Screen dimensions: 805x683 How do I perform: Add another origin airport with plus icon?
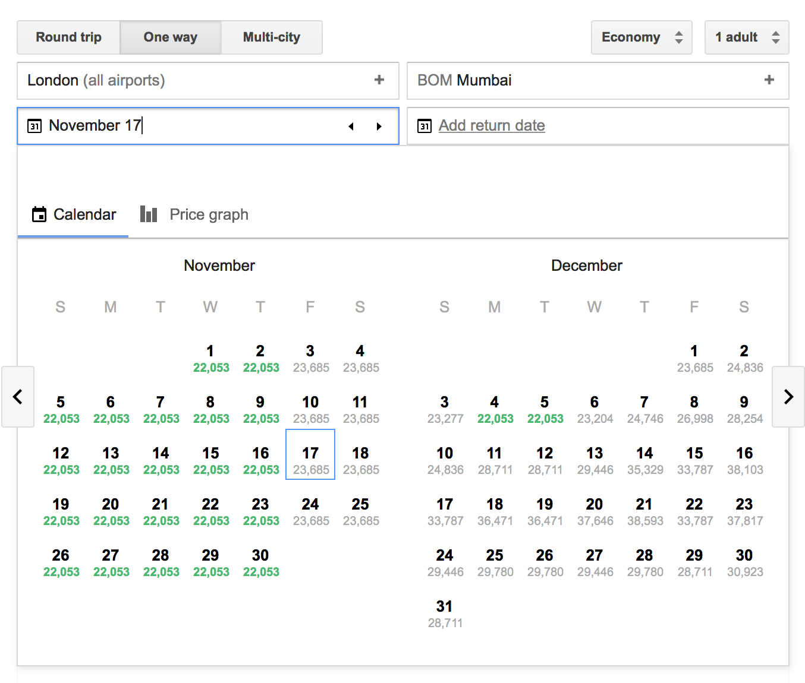[379, 80]
